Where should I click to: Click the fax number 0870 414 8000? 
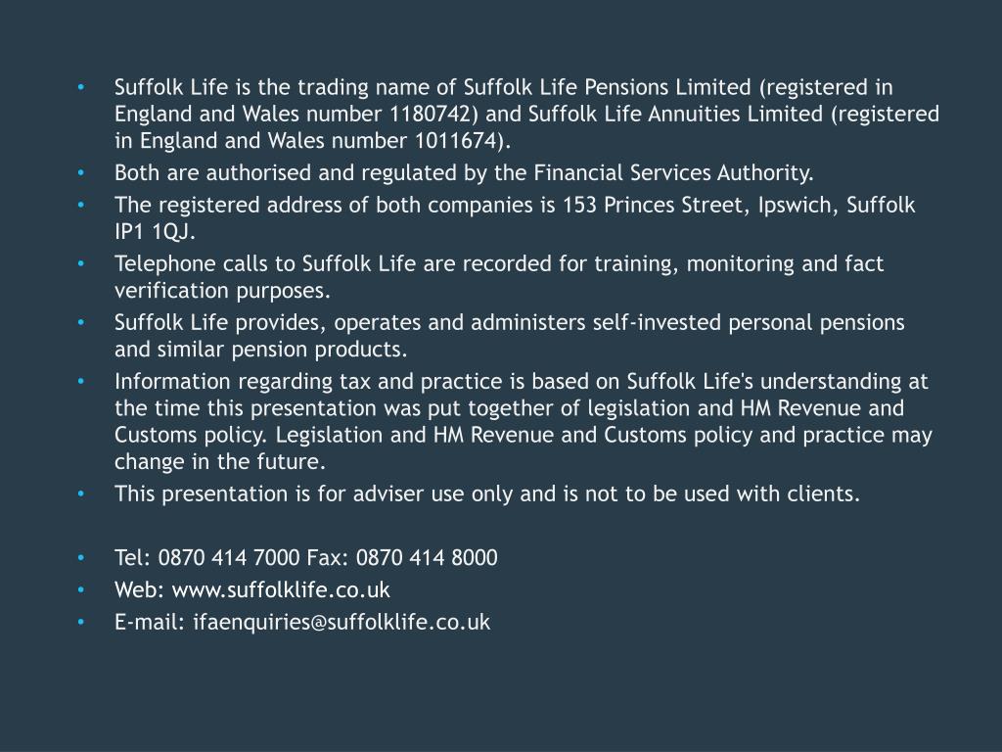(427, 557)
